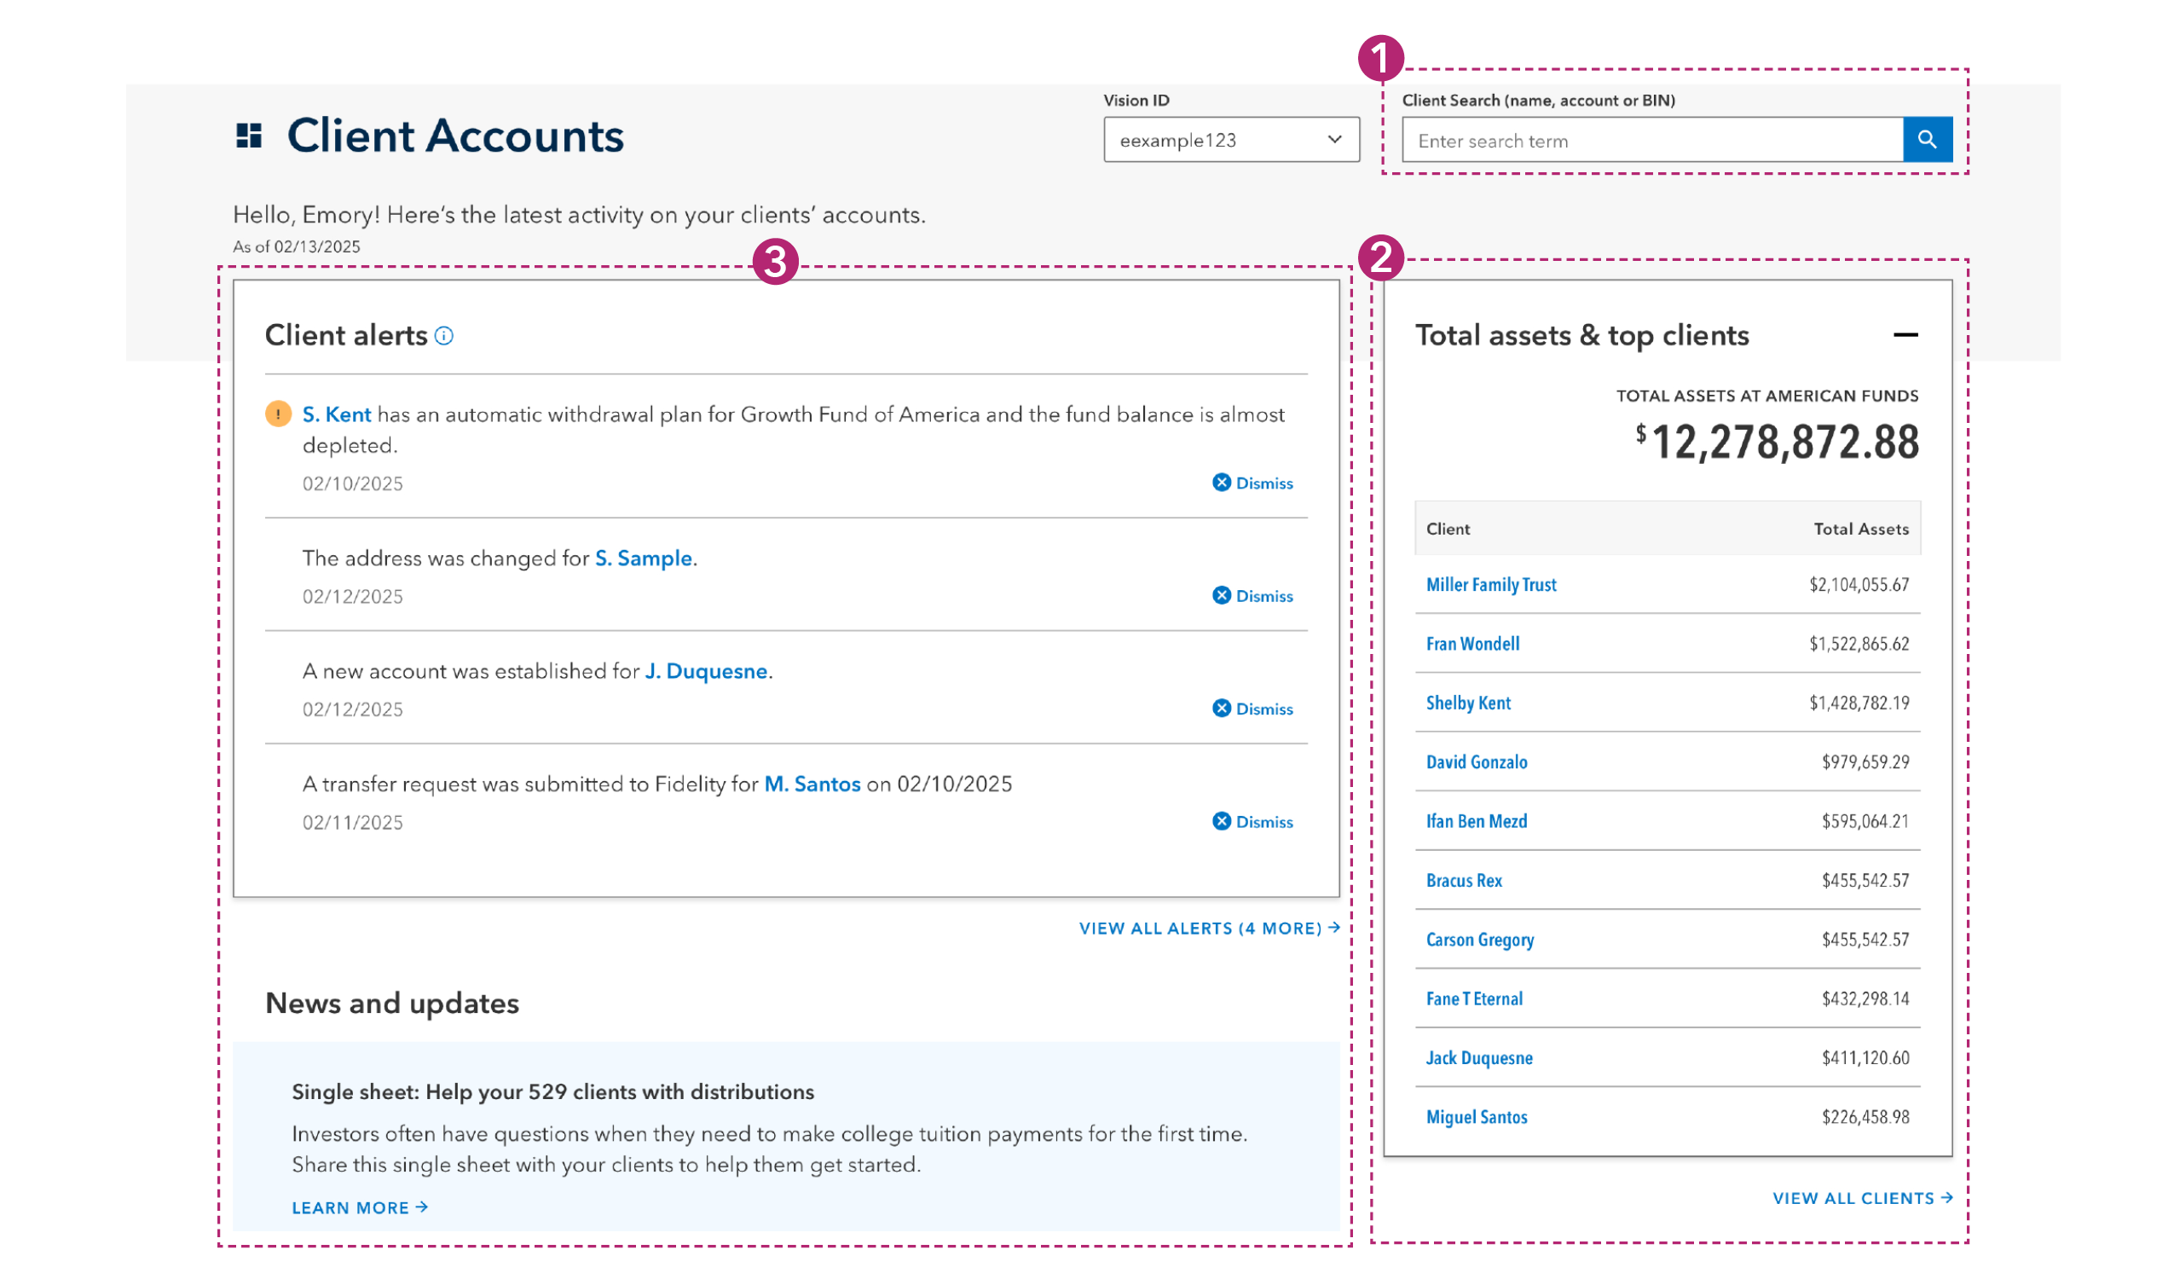Click into the Client Search field
2174x1279 pixels.
tap(1652, 141)
